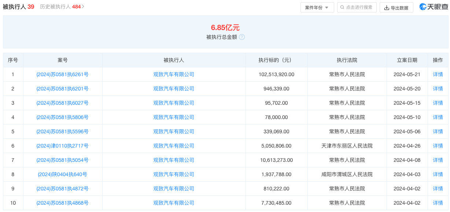The width and height of the screenshot is (450, 212).
Task: Open 详情 for the 2024-05-21 case
Action: tap(438, 74)
